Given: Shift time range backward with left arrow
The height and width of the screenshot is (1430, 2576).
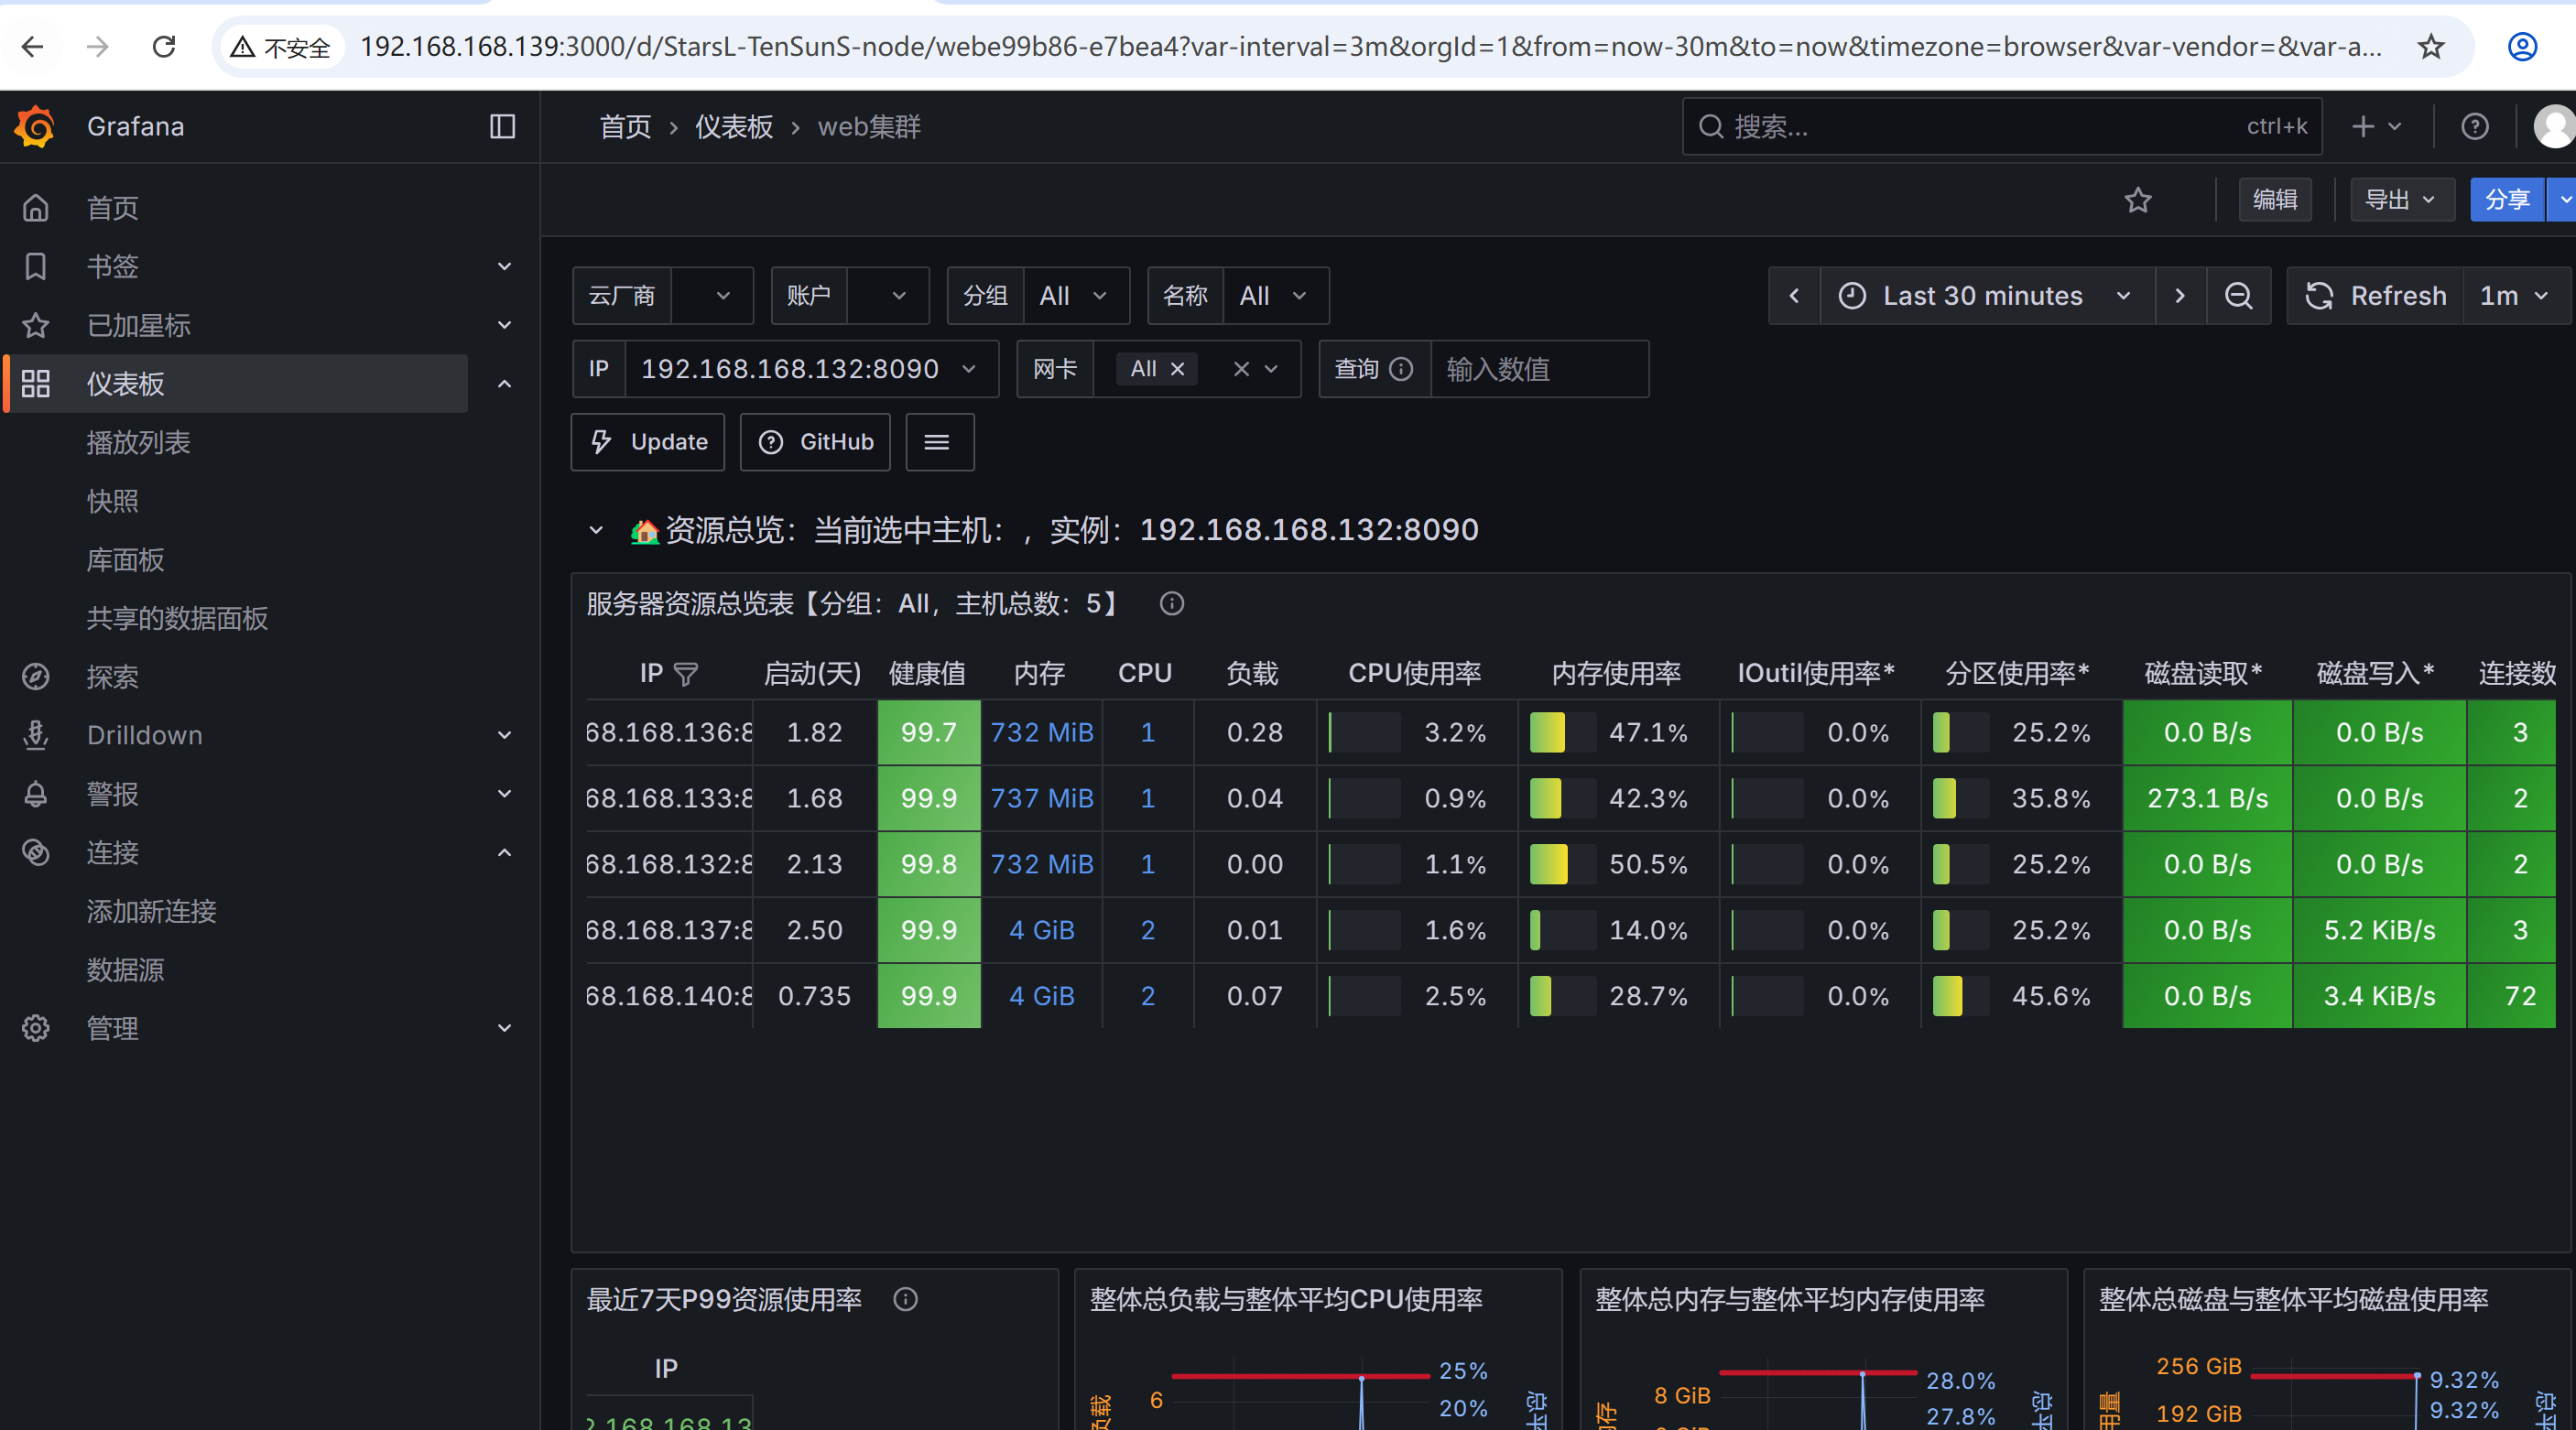Looking at the screenshot, I should pos(1794,296).
